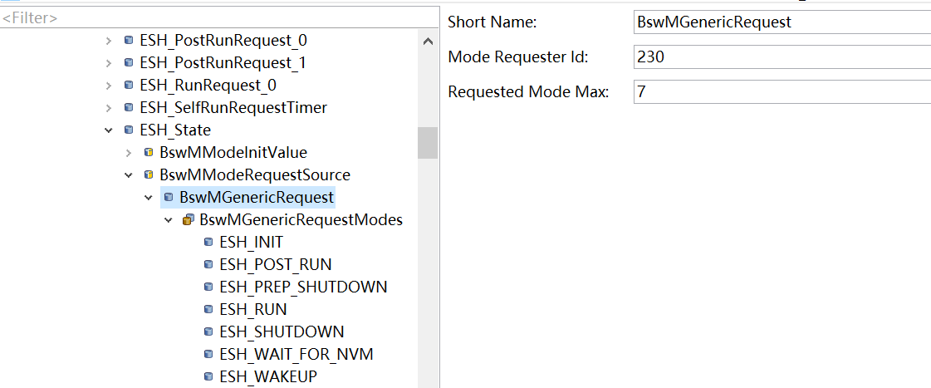Click the BswMGenericRequest node icon
This screenshot has height=388, width=931.
click(x=169, y=197)
